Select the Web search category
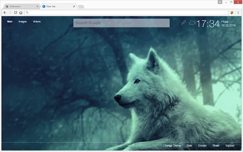This screenshot has height=152, width=243. click(x=9, y=22)
